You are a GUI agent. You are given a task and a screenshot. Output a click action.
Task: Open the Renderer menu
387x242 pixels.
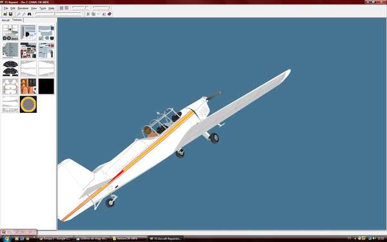pos(23,8)
